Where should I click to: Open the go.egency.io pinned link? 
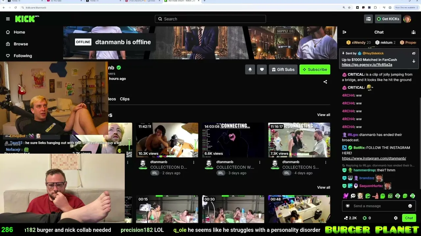367,65
